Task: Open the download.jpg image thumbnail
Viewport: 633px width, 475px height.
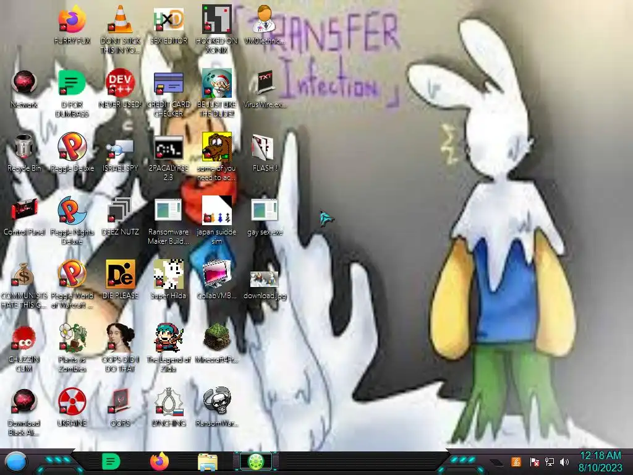Action: pos(265,279)
